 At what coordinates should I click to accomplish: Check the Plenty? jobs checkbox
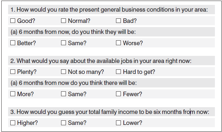click(13, 72)
